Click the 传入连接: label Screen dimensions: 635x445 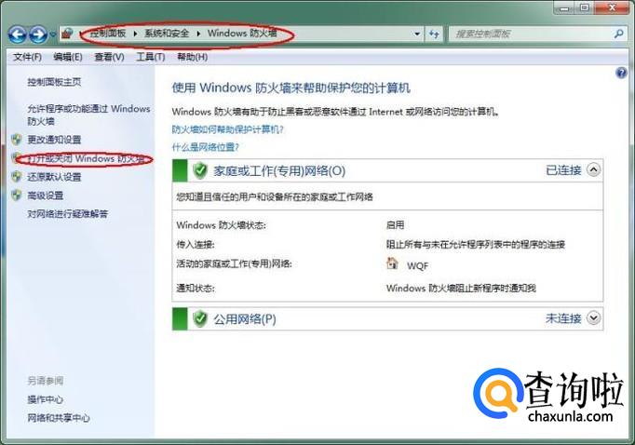pyautogui.click(x=196, y=245)
